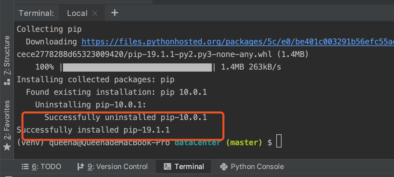The width and height of the screenshot is (394, 177).
Task: Click the terminal cursor after the prompt
Action: (x=279, y=142)
